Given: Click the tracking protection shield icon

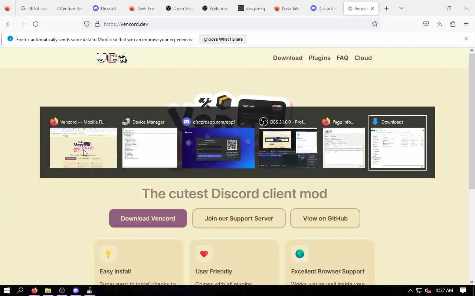Looking at the screenshot, I should tap(87, 24).
